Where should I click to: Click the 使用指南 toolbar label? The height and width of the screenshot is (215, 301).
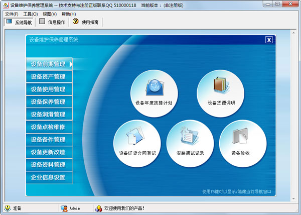click(x=90, y=22)
